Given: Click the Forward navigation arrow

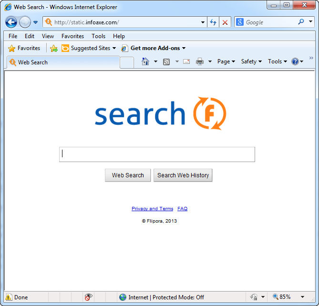Looking at the screenshot, I should coord(25,22).
